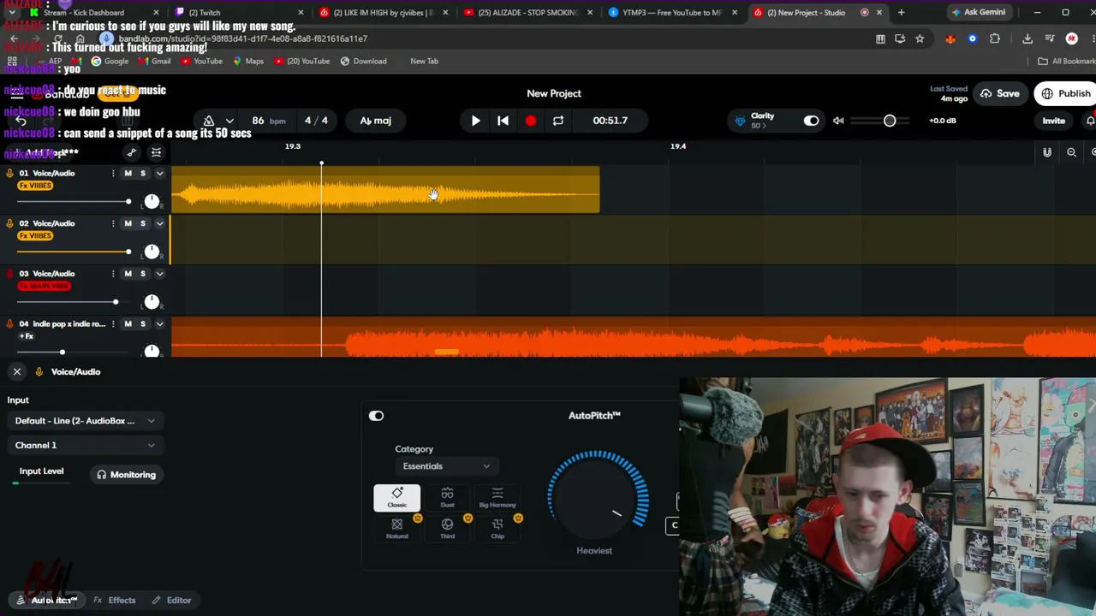Solo track 03 Voice/Audio
The width and height of the screenshot is (1096, 616).
click(x=143, y=274)
